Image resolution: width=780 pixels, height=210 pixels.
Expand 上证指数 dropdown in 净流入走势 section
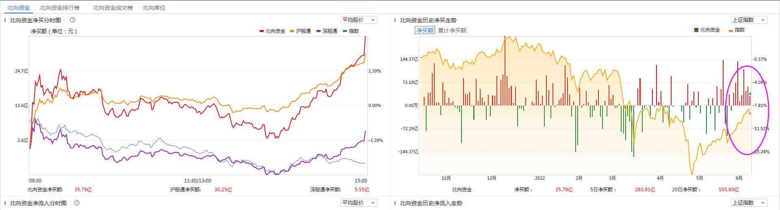pos(749,203)
